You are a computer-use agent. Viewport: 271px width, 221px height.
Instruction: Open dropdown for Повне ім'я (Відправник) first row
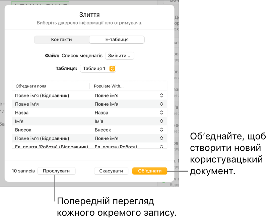pos(161,95)
